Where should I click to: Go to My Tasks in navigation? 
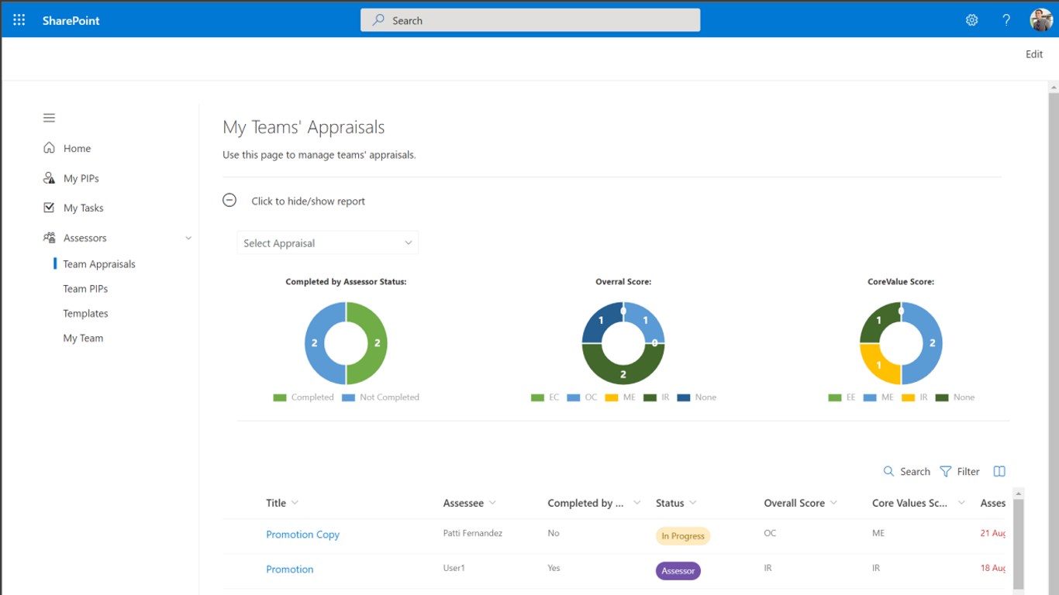[x=83, y=208]
